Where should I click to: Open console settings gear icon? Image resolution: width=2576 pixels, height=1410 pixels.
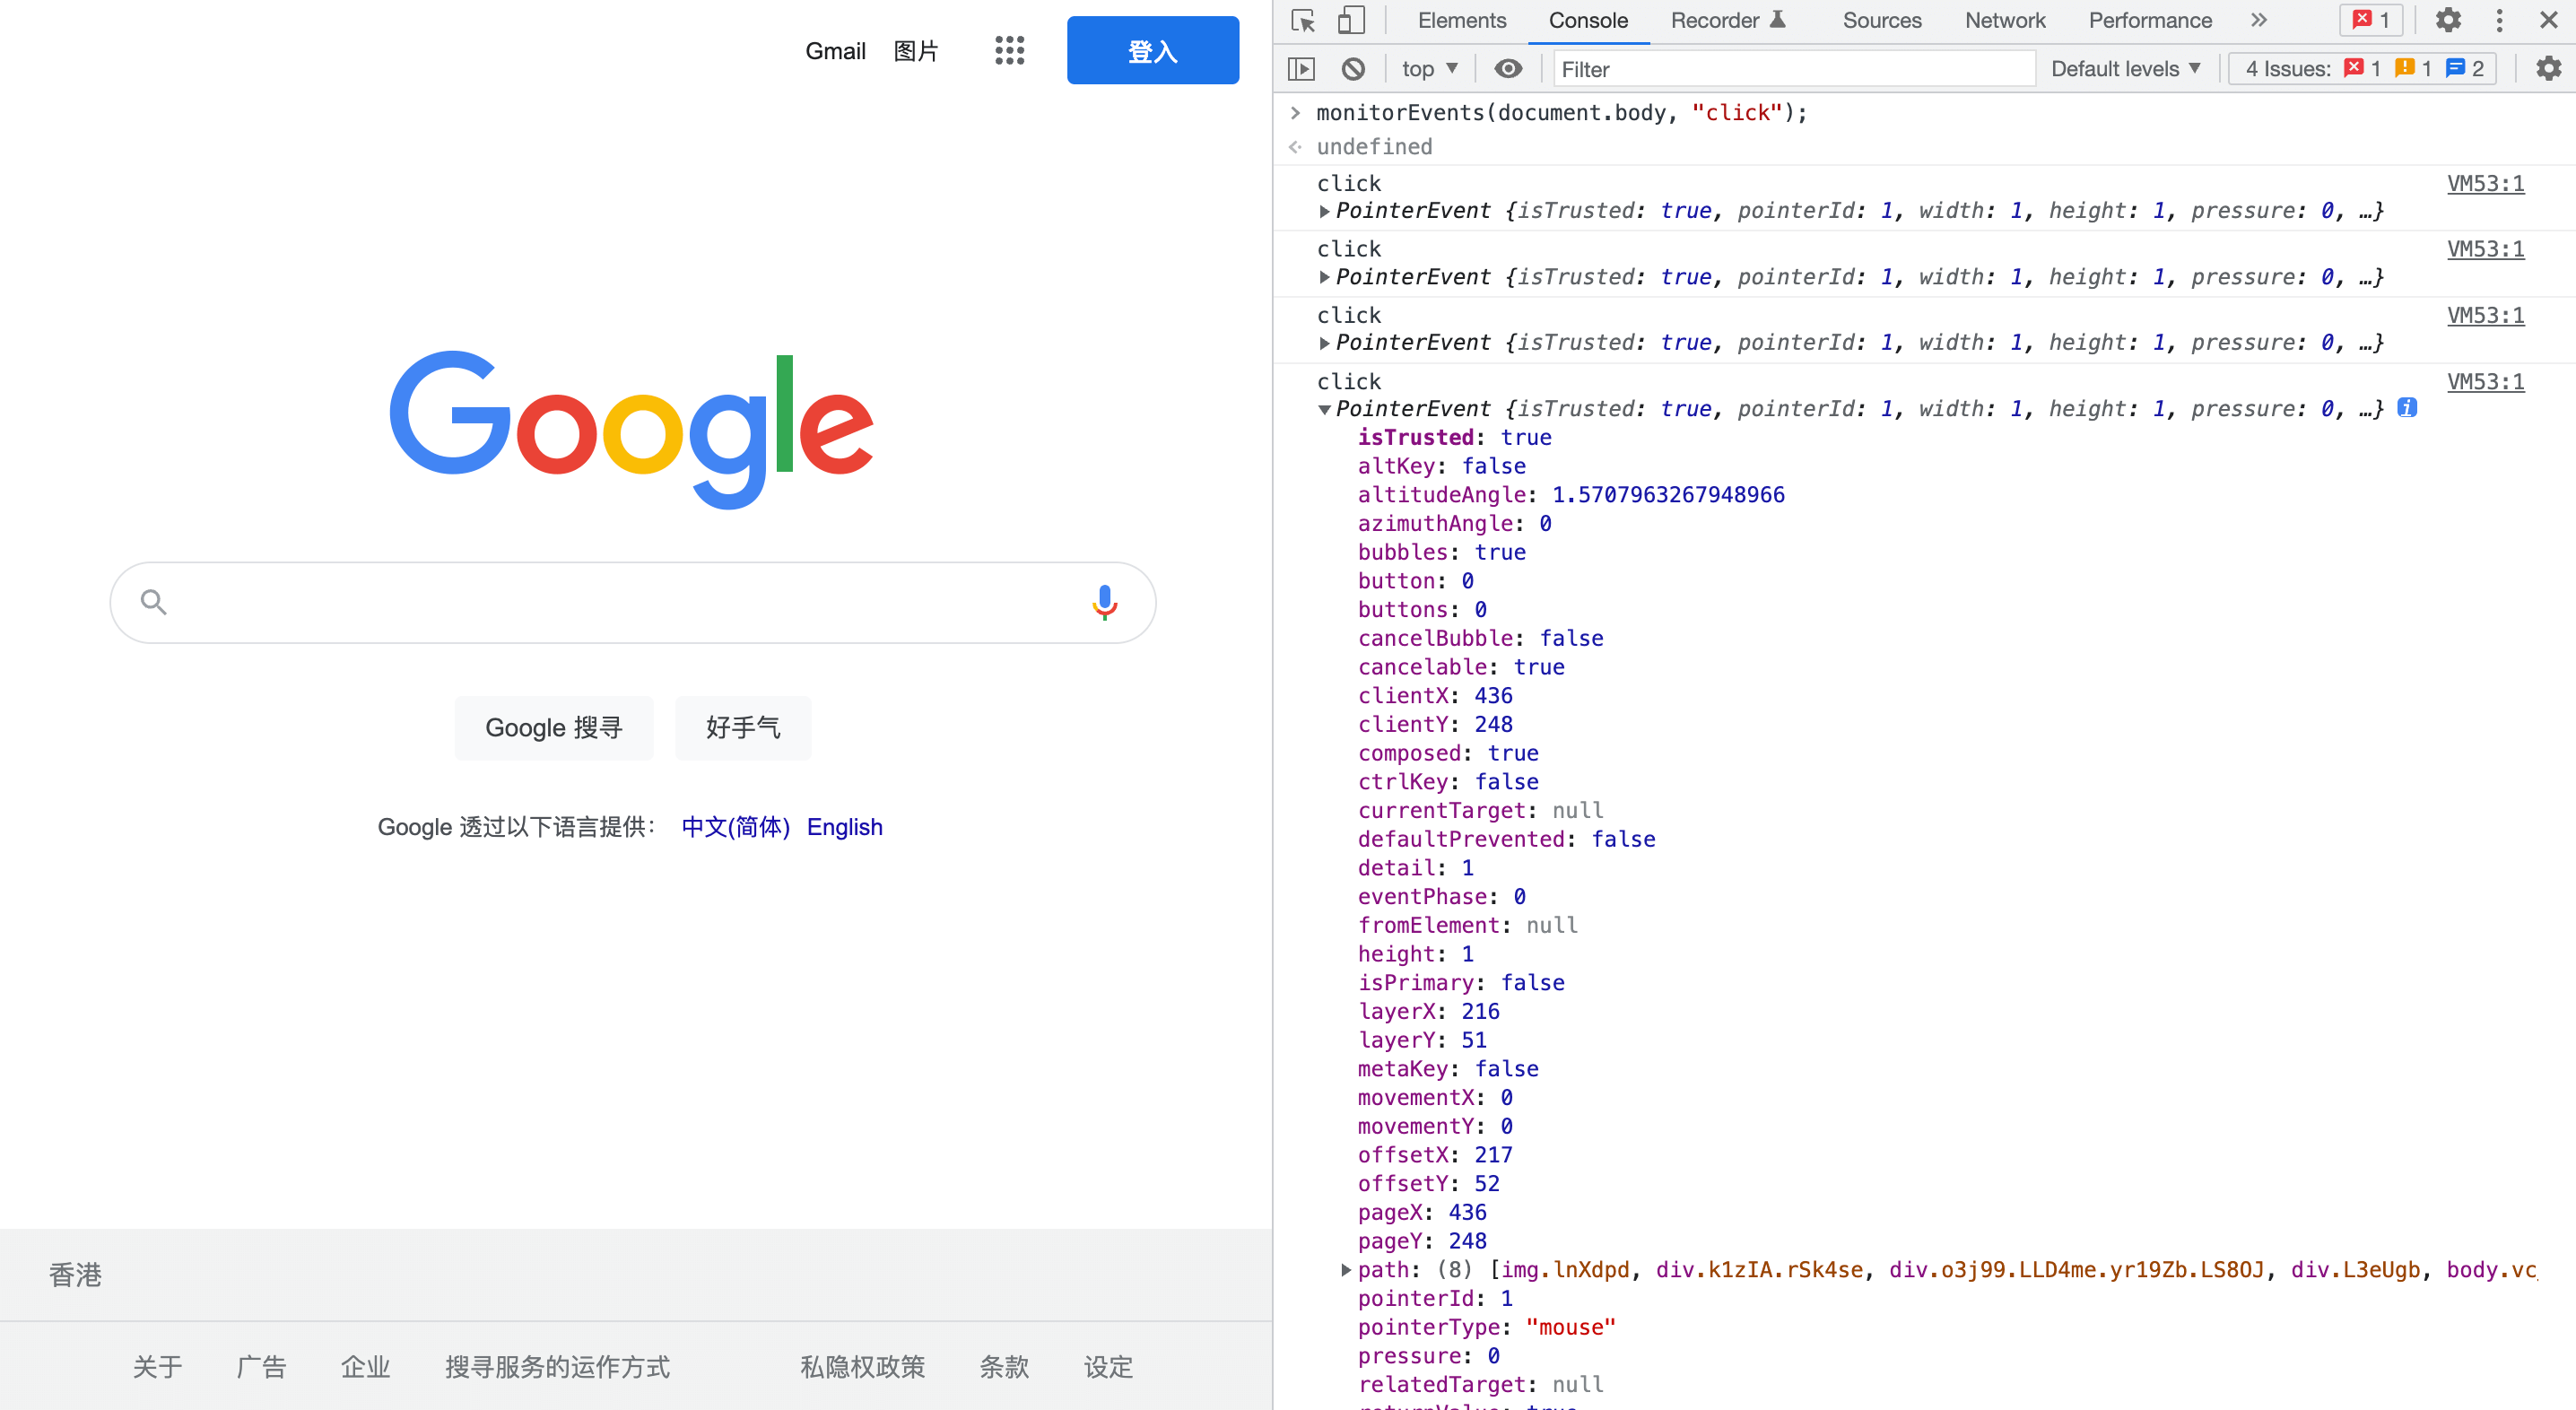2548,69
